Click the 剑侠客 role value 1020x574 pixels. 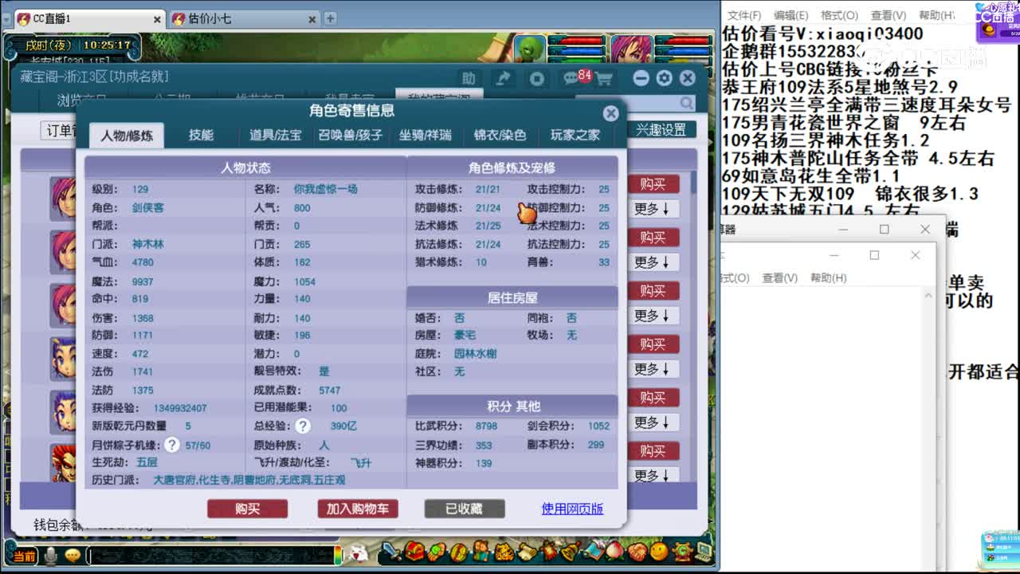pos(148,207)
